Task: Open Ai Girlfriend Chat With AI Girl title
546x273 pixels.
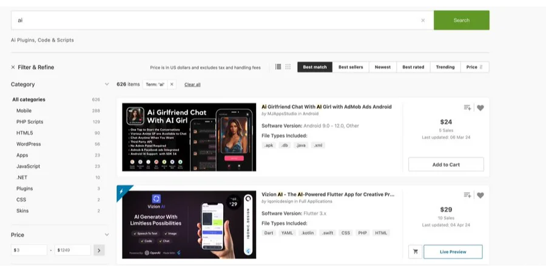Action: coord(326,107)
